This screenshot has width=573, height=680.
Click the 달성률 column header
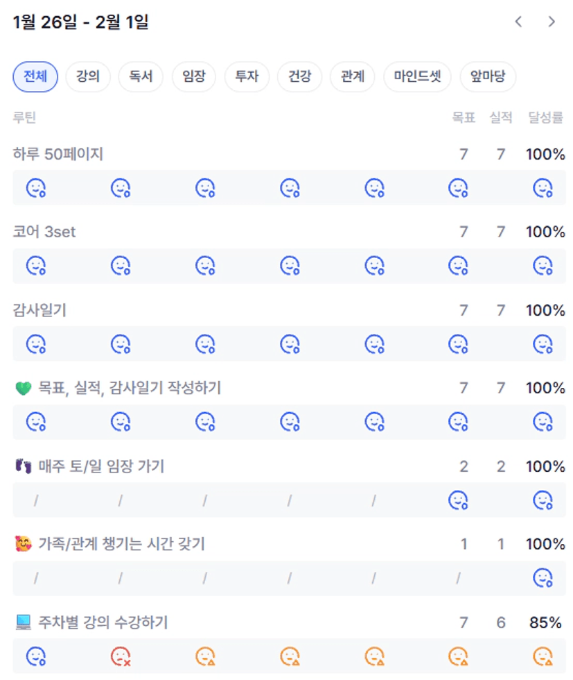click(x=546, y=118)
